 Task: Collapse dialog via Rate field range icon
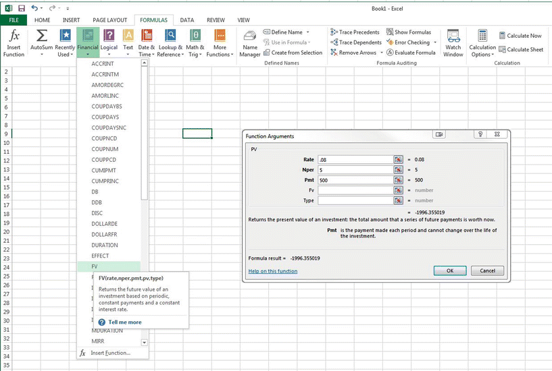click(398, 159)
